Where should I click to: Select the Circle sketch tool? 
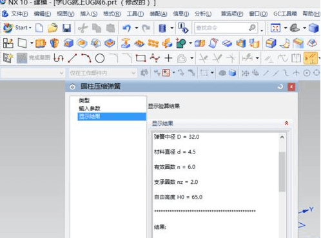click(x=100, y=58)
